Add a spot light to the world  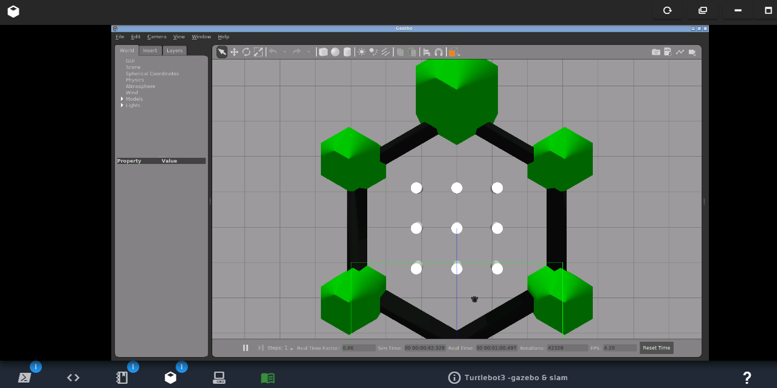point(373,52)
